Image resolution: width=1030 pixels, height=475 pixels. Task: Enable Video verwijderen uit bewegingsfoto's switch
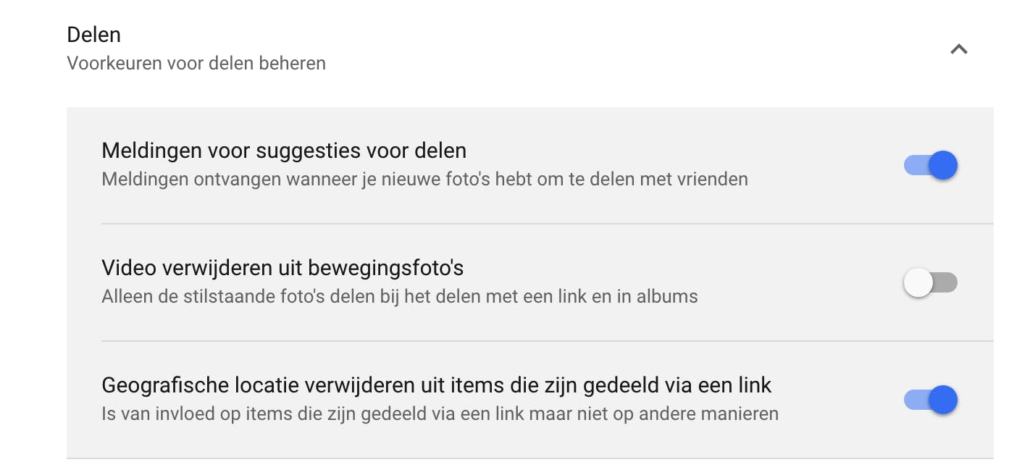click(931, 282)
